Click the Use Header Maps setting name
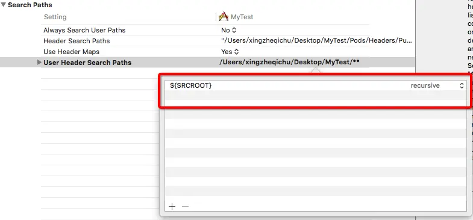The width and height of the screenshot is (473, 220). 72,52
